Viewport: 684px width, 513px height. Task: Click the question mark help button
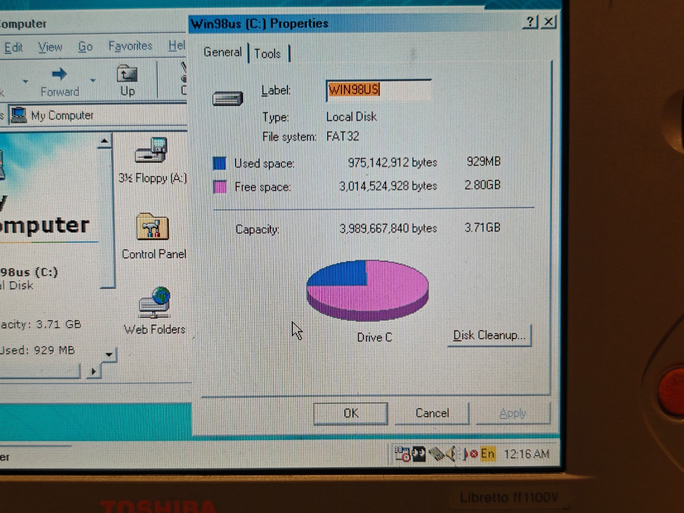[531, 21]
